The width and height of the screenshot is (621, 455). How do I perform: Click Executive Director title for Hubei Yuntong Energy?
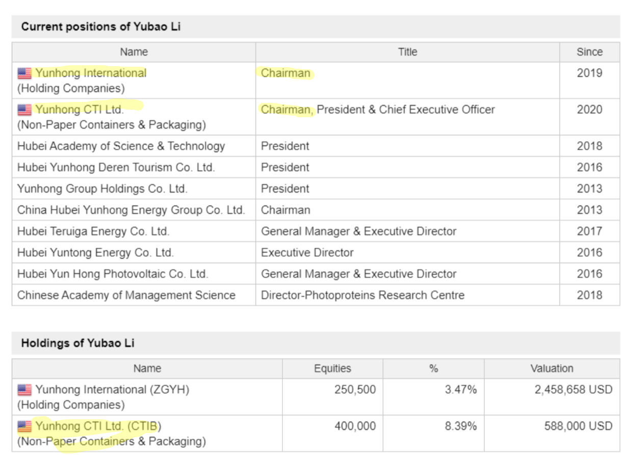(307, 253)
